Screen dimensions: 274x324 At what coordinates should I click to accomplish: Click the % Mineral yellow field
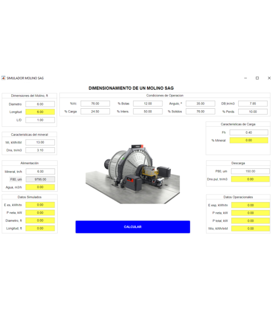(x=249, y=140)
